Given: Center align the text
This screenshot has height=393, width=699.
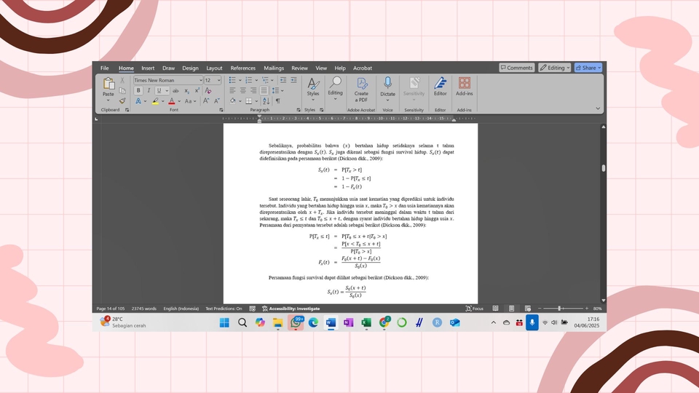Looking at the screenshot, I should [243, 90].
